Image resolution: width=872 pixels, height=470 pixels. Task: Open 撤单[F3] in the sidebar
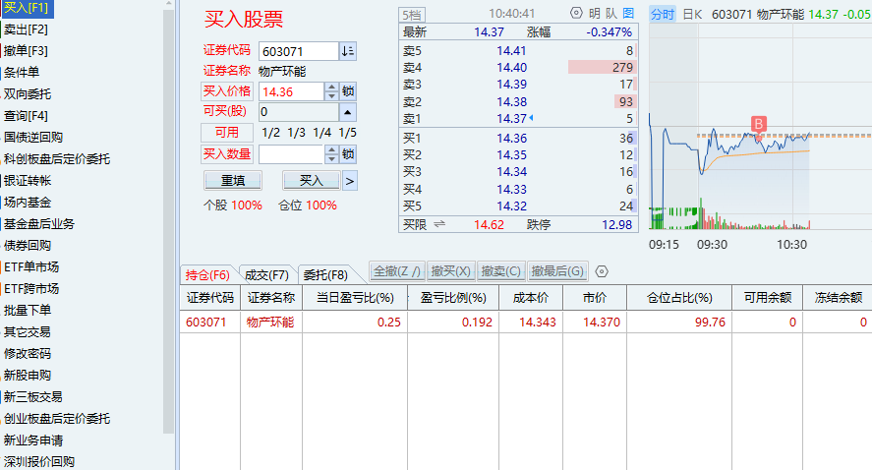26,50
